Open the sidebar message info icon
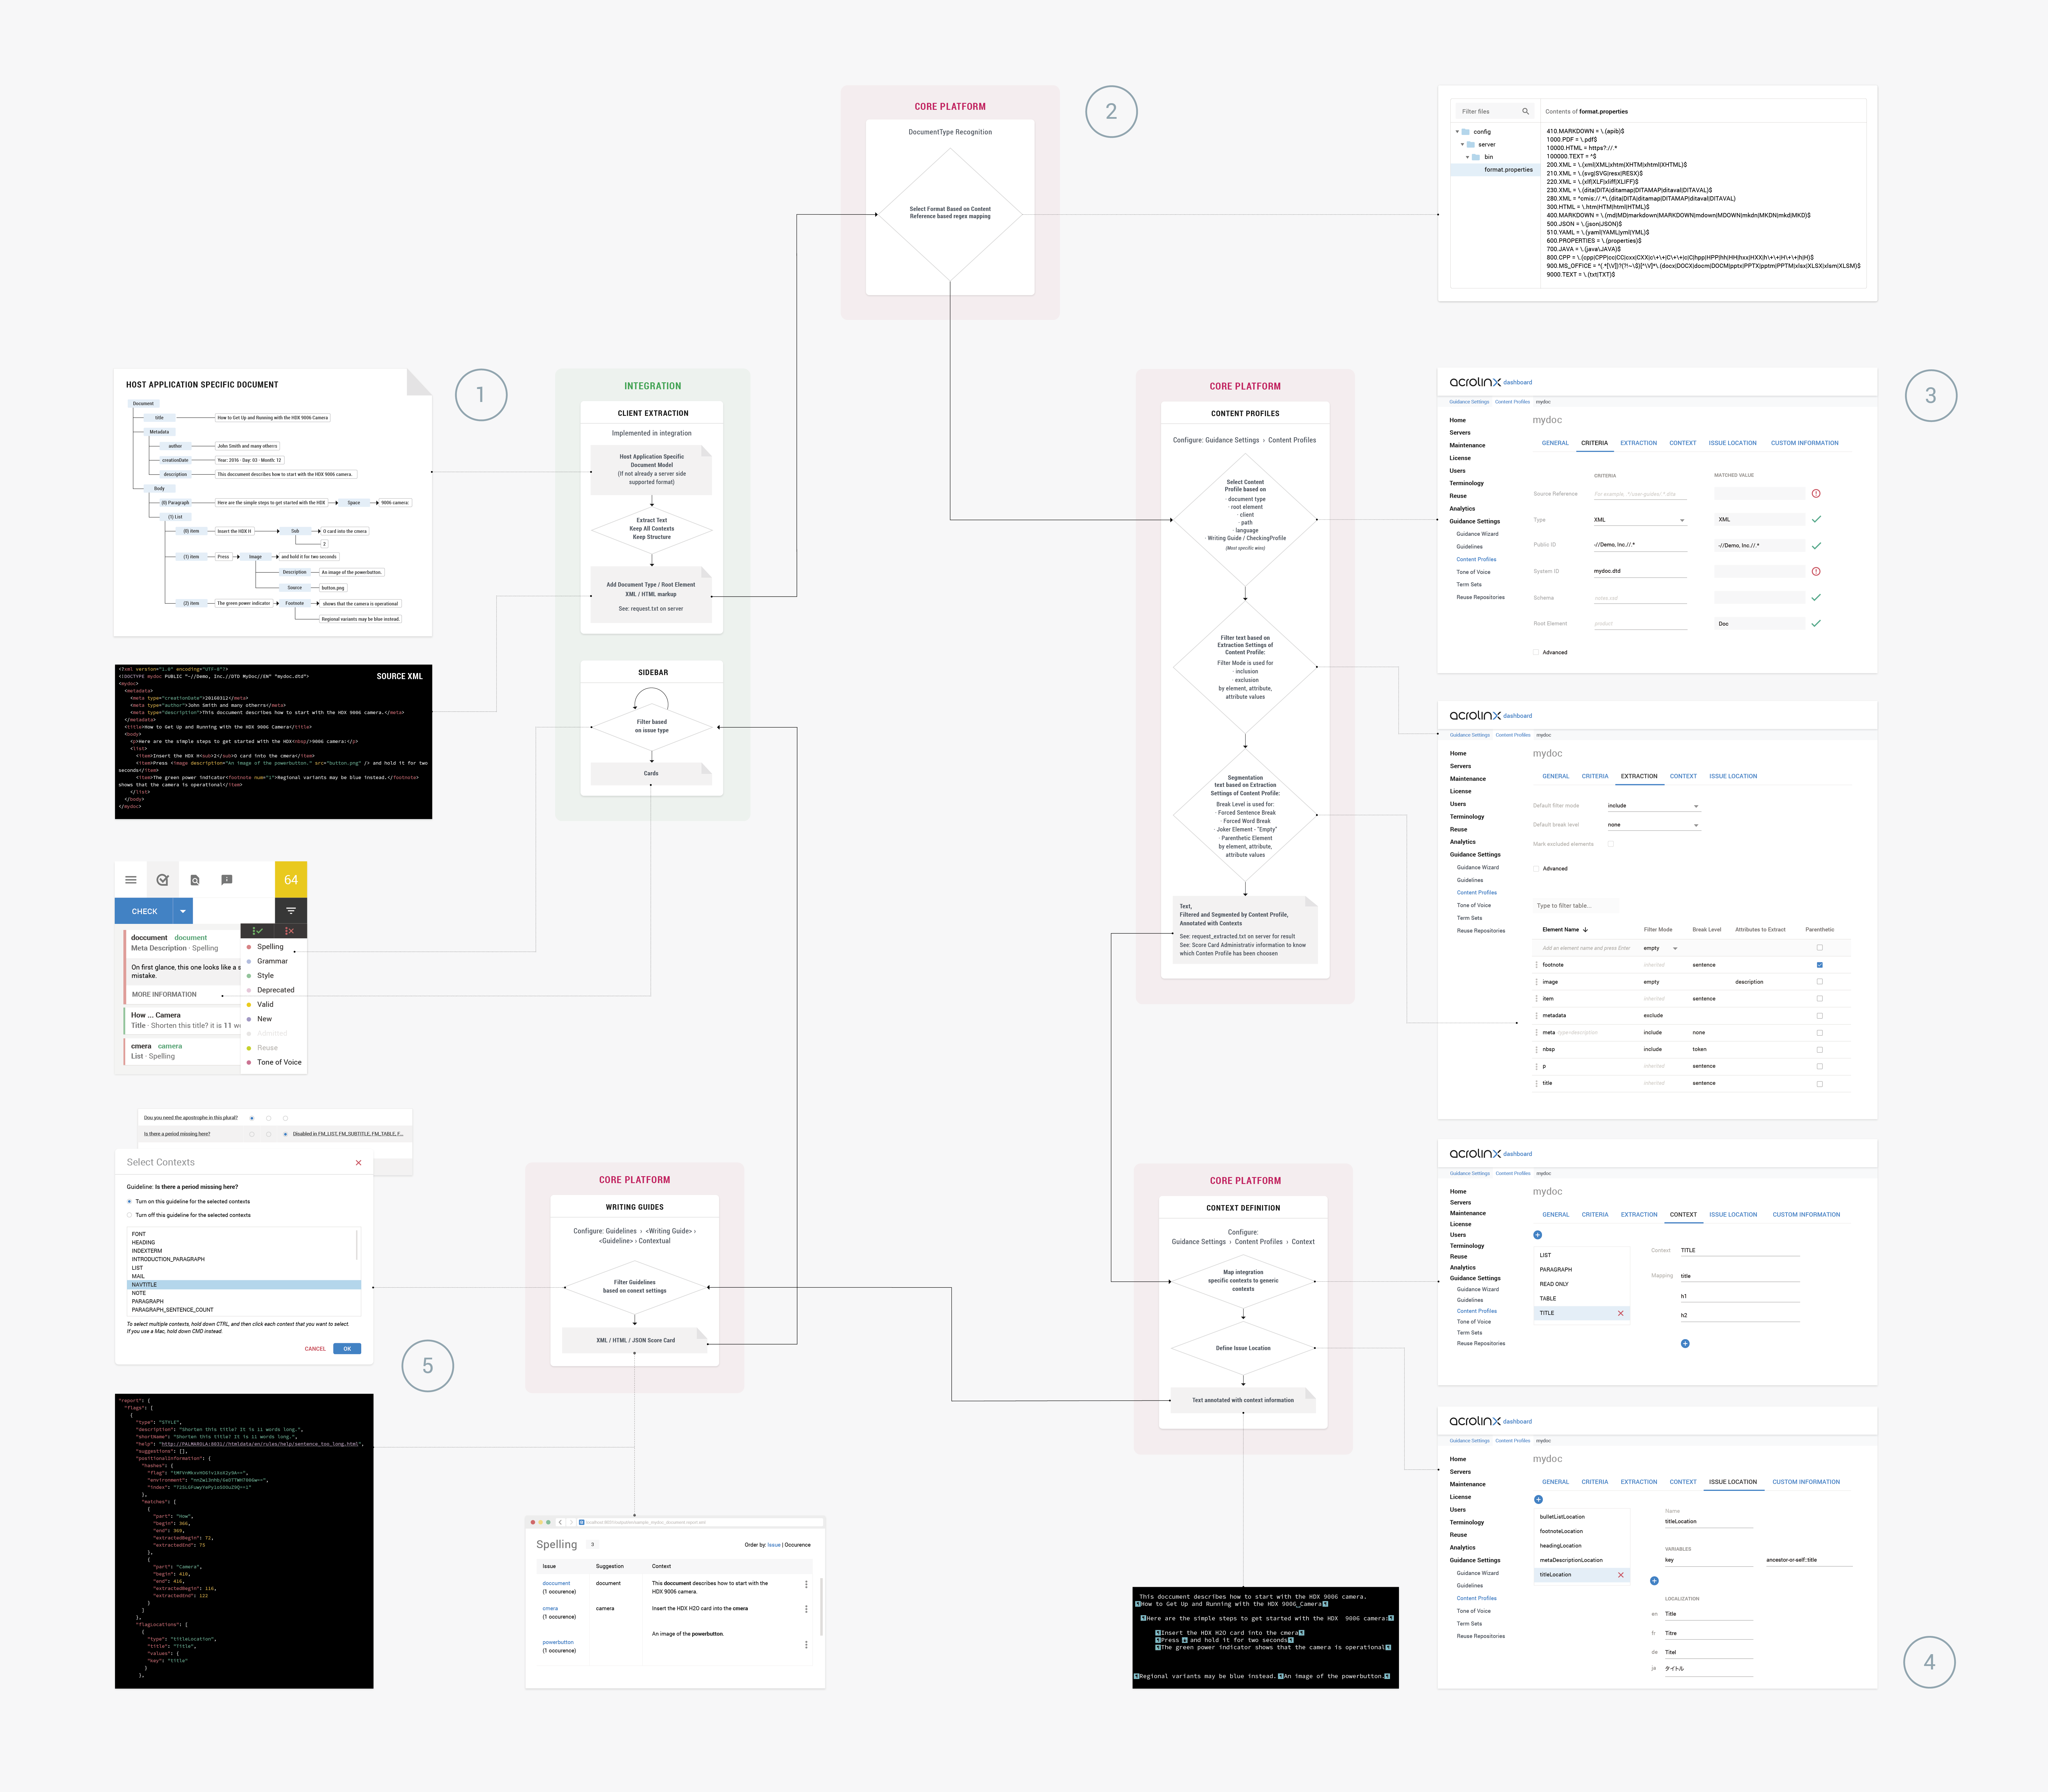 point(227,880)
